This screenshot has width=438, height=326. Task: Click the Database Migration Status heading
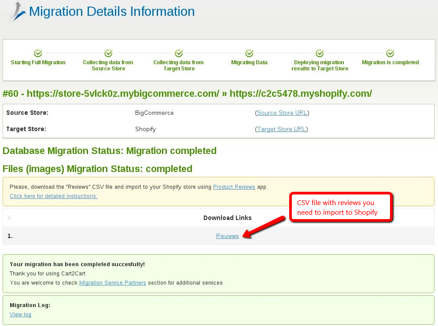click(x=110, y=151)
